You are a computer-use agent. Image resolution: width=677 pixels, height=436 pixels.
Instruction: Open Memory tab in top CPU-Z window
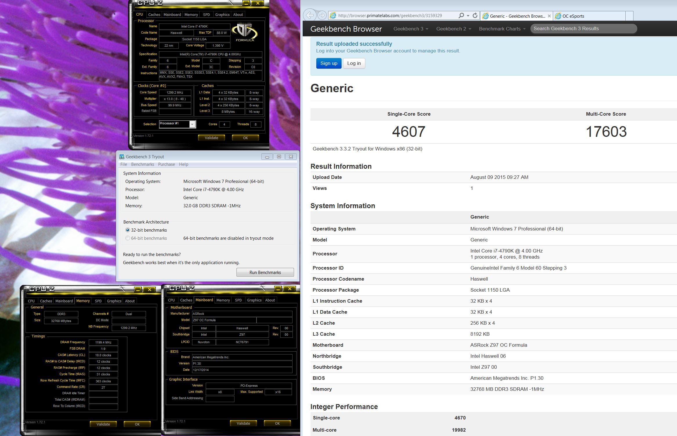191,14
